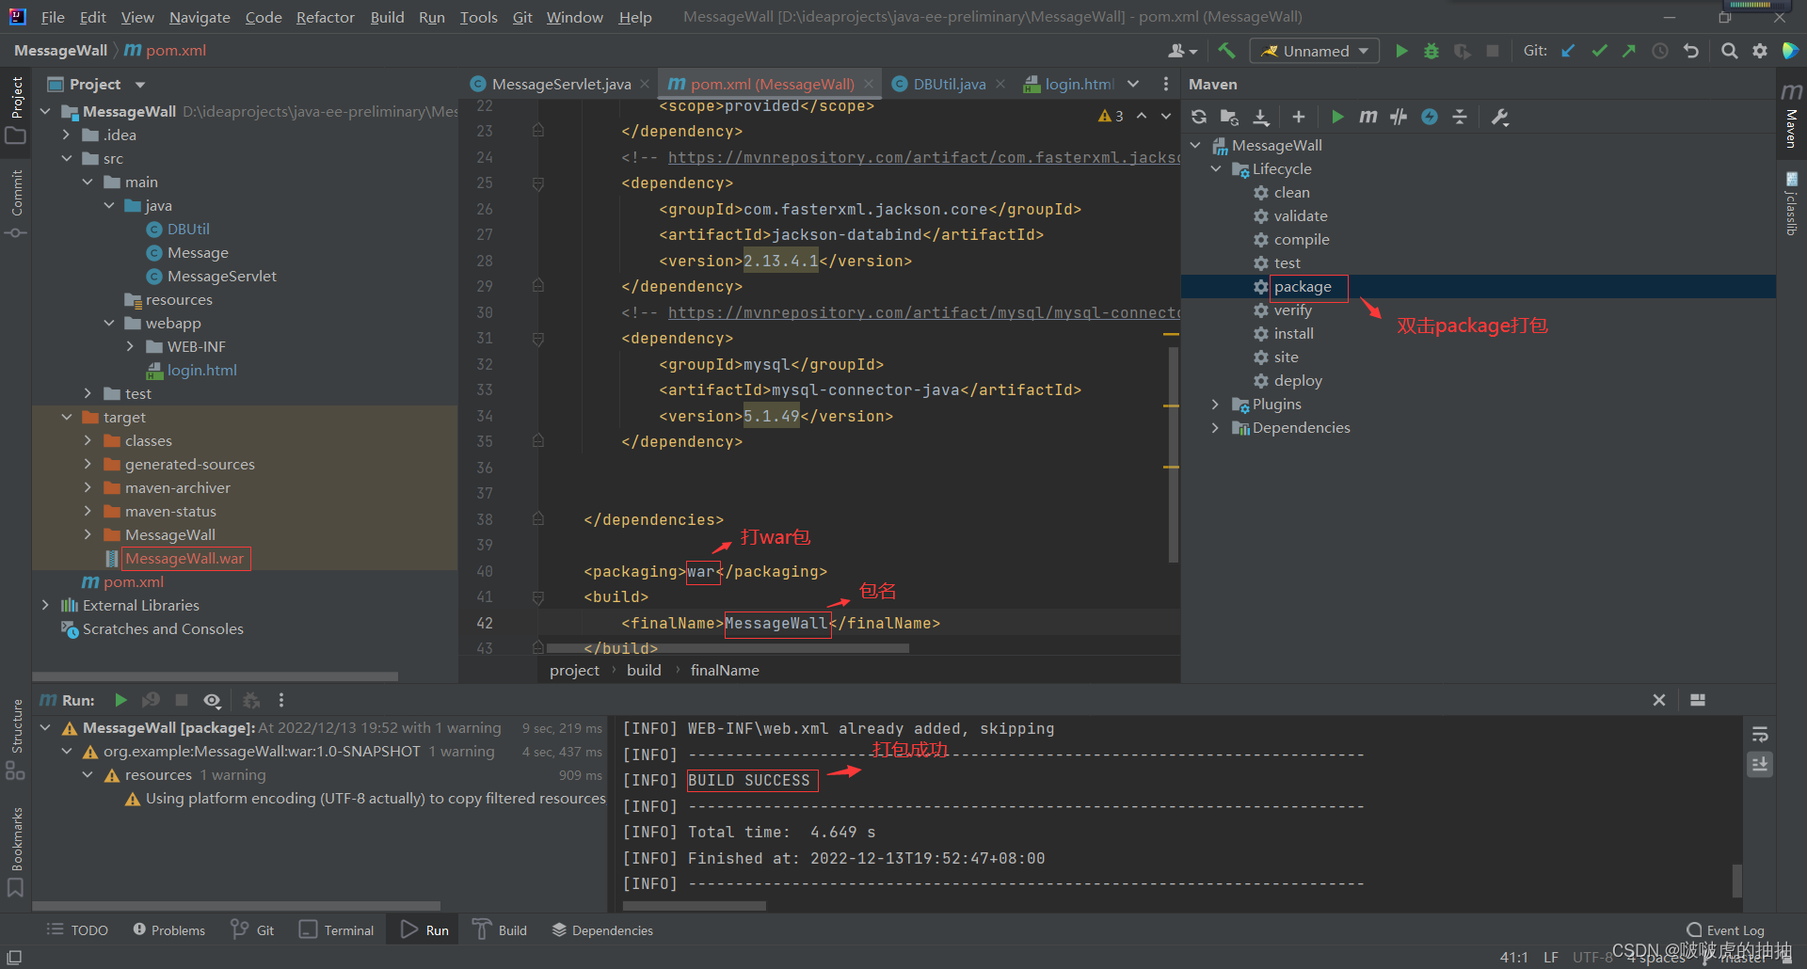Open the Refactor menu
Viewport: 1807px width, 969px height.
pyautogui.click(x=325, y=17)
